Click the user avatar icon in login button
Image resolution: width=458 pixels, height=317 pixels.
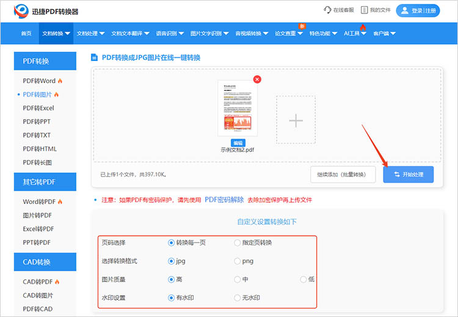[404, 10]
